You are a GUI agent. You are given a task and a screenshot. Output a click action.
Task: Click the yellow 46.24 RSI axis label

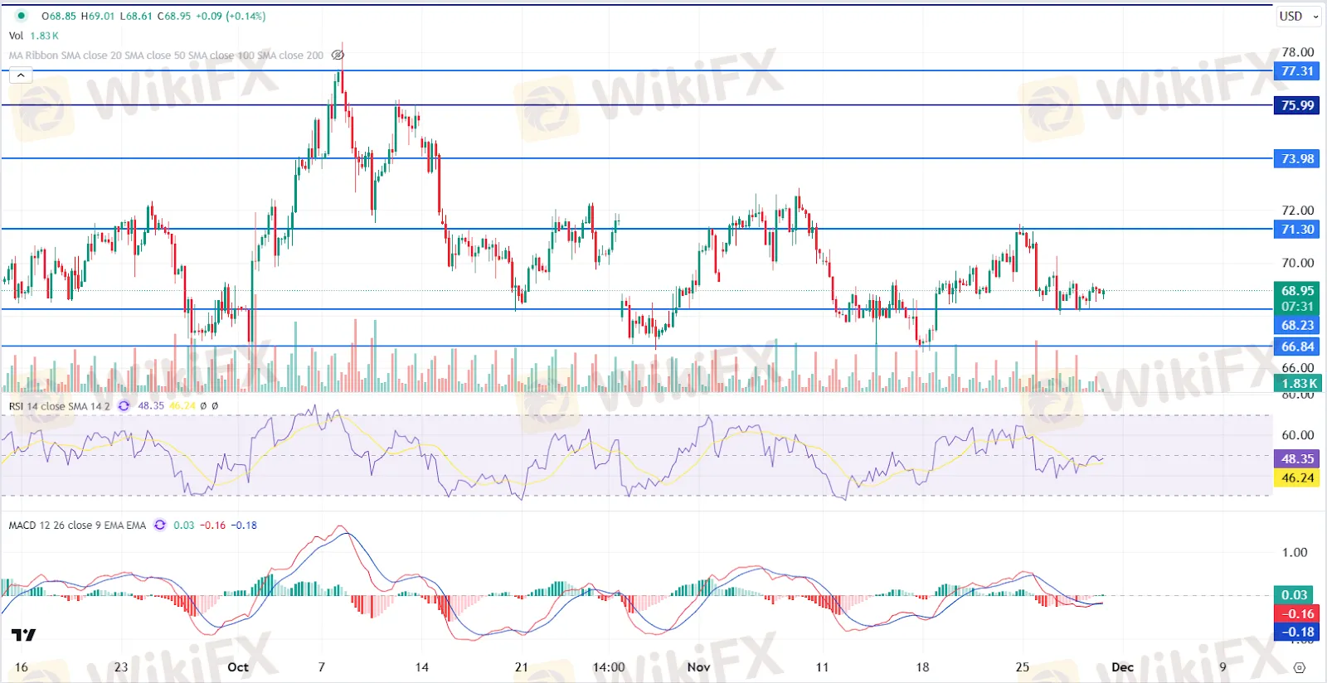pos(1297,477)
